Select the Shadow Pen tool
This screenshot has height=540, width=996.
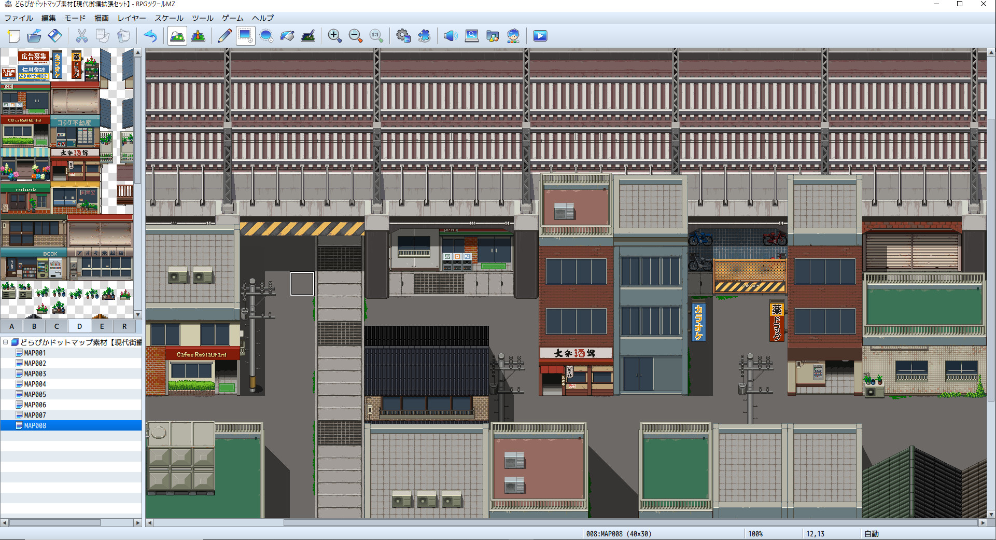click(x=308, y=36)
